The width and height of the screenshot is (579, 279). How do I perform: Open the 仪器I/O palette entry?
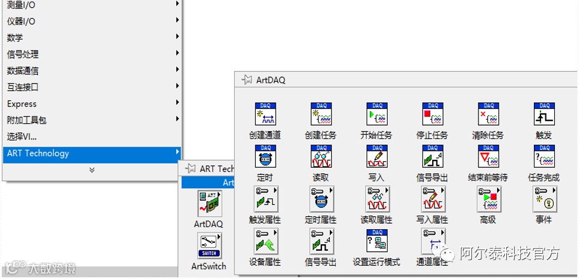coord(92,22)
